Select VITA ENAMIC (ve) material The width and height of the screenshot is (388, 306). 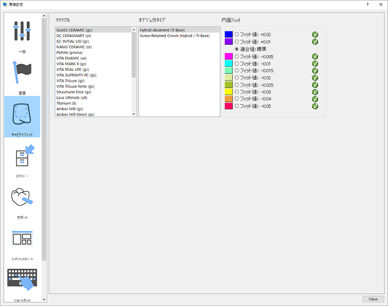(93, 58)
